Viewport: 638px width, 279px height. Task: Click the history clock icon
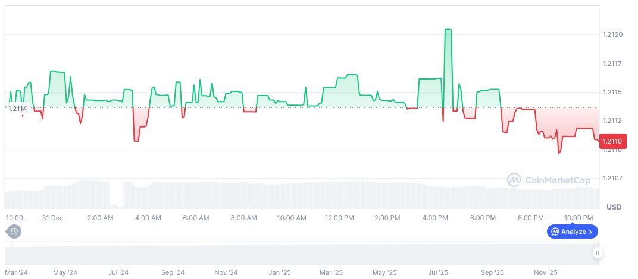point(14,232)
